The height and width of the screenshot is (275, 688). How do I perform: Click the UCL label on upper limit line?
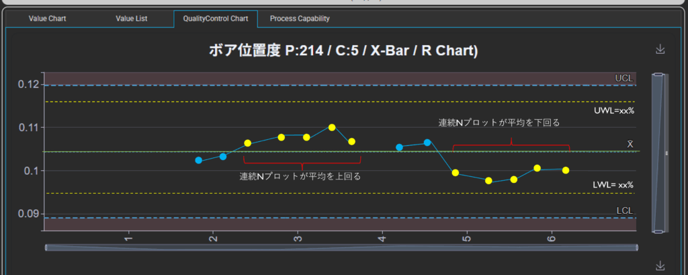click(624, 79)
